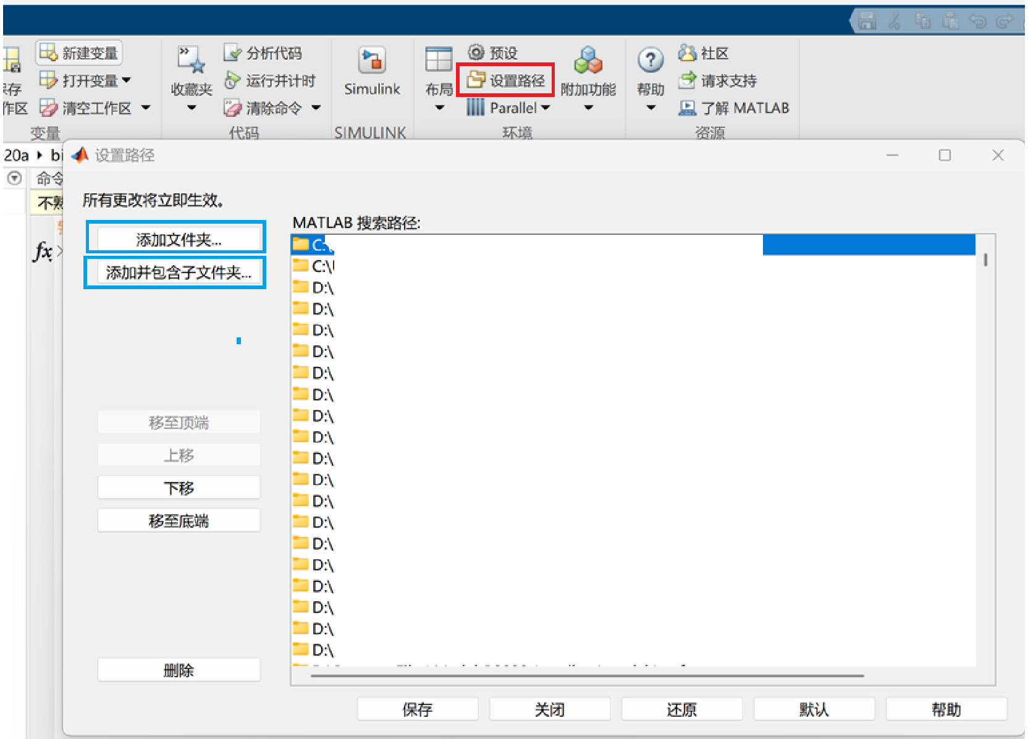Open the 打开变量 dropdown
Screen dimensions: 1028x739
(85, 80)
